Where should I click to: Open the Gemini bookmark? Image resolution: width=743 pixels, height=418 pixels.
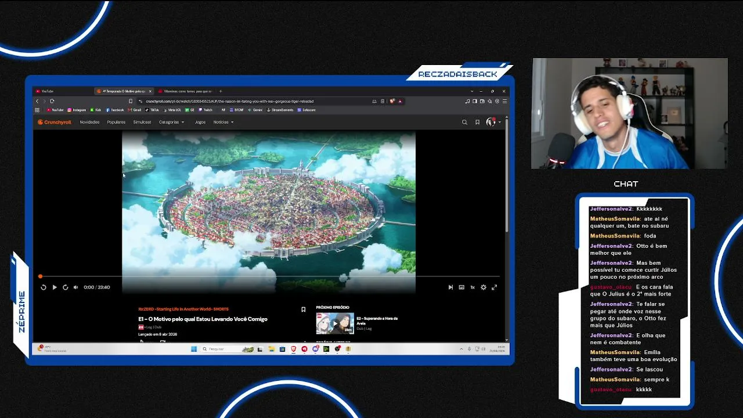[255, 110]
